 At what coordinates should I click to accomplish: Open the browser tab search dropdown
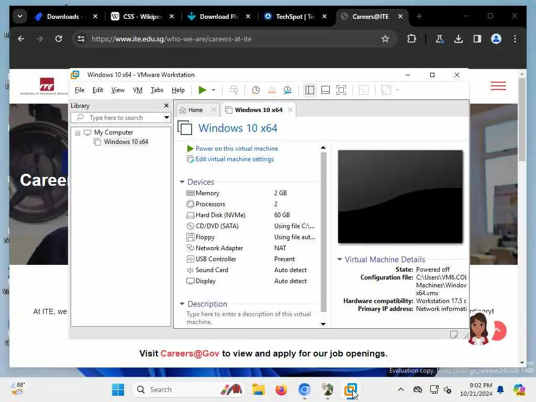coord(20,16)
